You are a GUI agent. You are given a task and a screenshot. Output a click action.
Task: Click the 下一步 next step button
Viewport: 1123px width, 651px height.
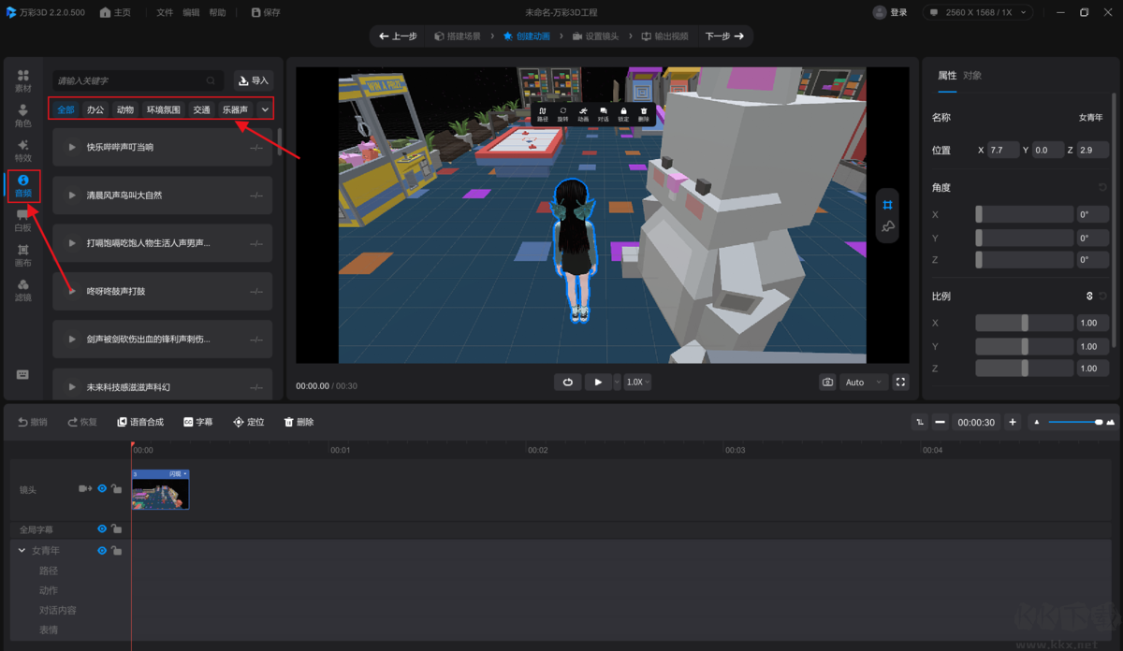[724, 36]
